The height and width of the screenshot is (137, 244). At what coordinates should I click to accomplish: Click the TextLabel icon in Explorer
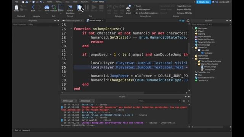202,53
